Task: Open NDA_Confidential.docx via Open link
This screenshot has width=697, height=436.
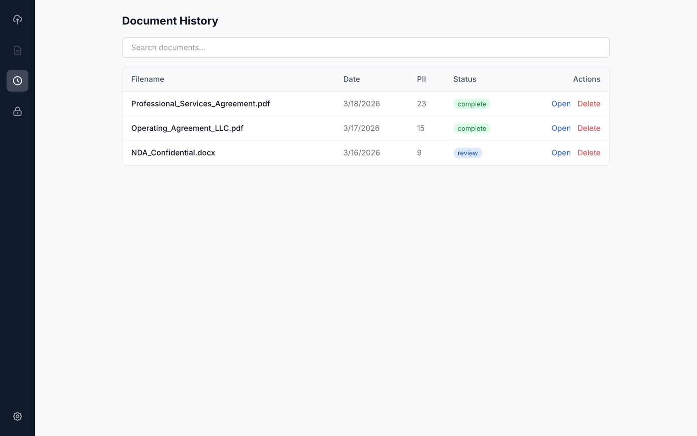Action: pyautogui.click(x=561, y=153)
